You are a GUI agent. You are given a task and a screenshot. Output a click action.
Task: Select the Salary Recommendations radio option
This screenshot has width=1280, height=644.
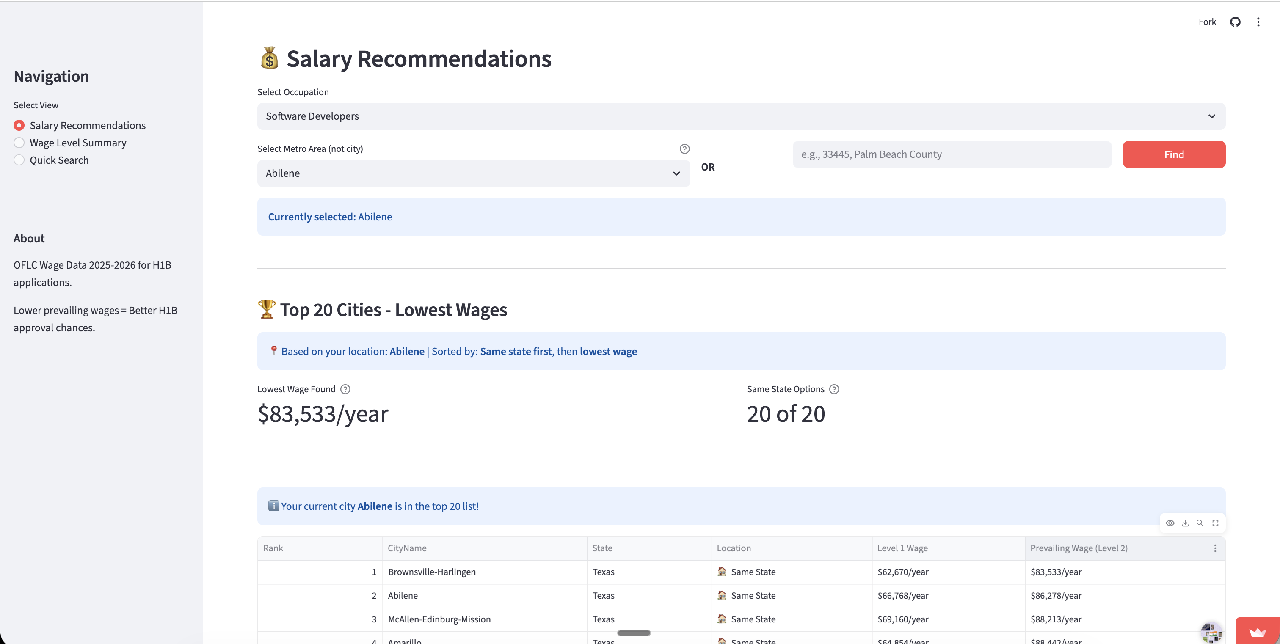pos(19,125)
